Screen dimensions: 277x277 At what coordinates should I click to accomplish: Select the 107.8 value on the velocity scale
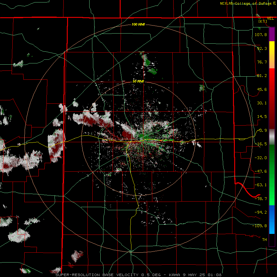[261, 34]
